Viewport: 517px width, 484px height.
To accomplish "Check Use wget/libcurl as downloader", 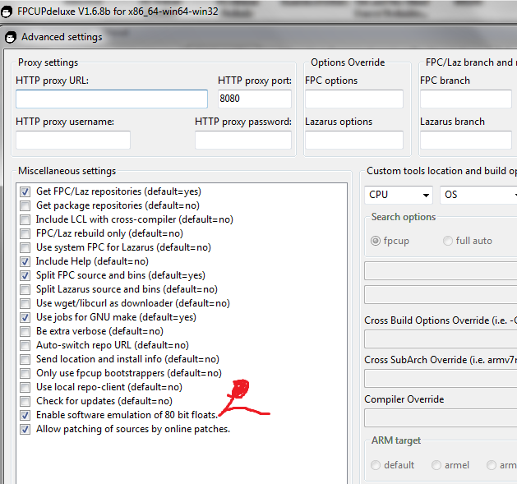I will (x=25, y=303).
